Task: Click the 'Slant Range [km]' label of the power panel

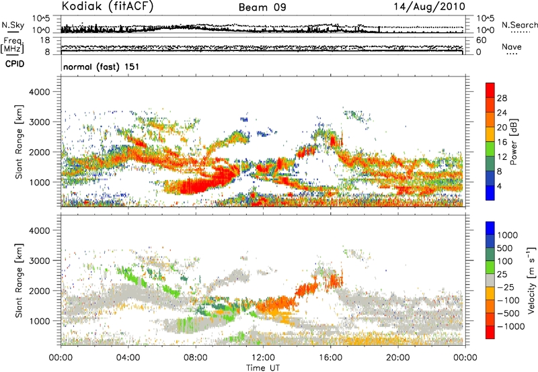Action: click(x=19, y=142)
